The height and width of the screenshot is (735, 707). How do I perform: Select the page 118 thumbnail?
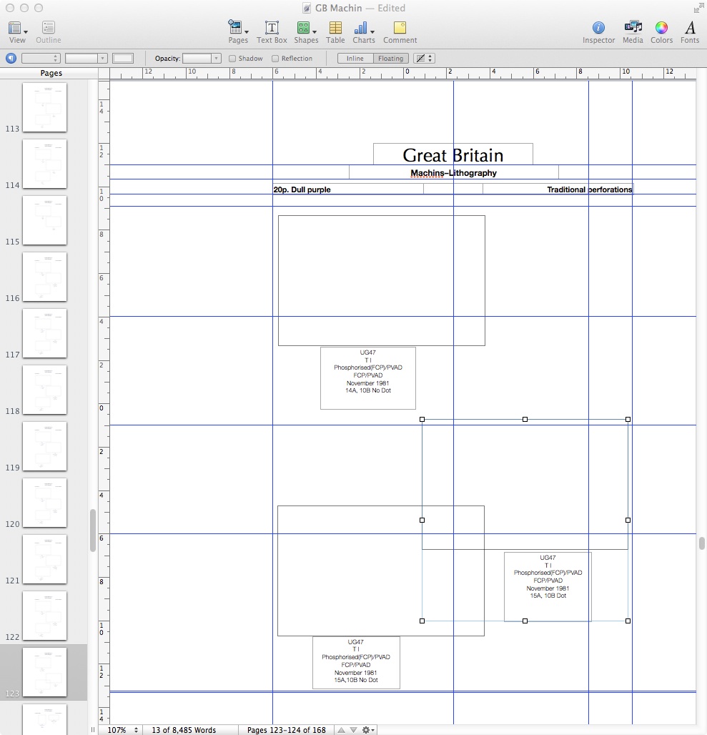(x=44, y=390)
